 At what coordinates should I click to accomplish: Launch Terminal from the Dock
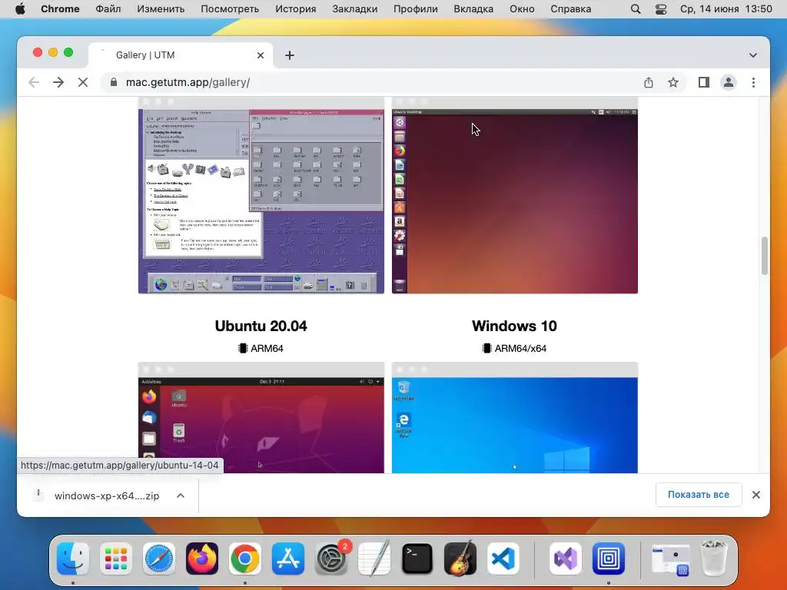417,559
